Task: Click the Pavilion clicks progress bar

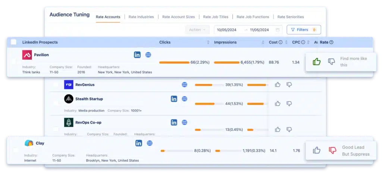Action: [x=174, y=62]
